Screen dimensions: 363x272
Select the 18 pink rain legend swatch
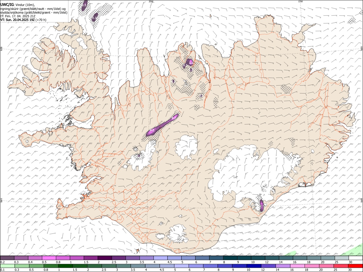pyautogui.click(x=312, y=266)
